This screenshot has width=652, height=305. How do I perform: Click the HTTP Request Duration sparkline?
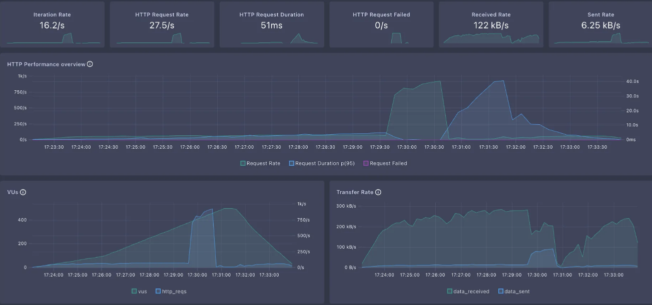(x=272, y=38)
